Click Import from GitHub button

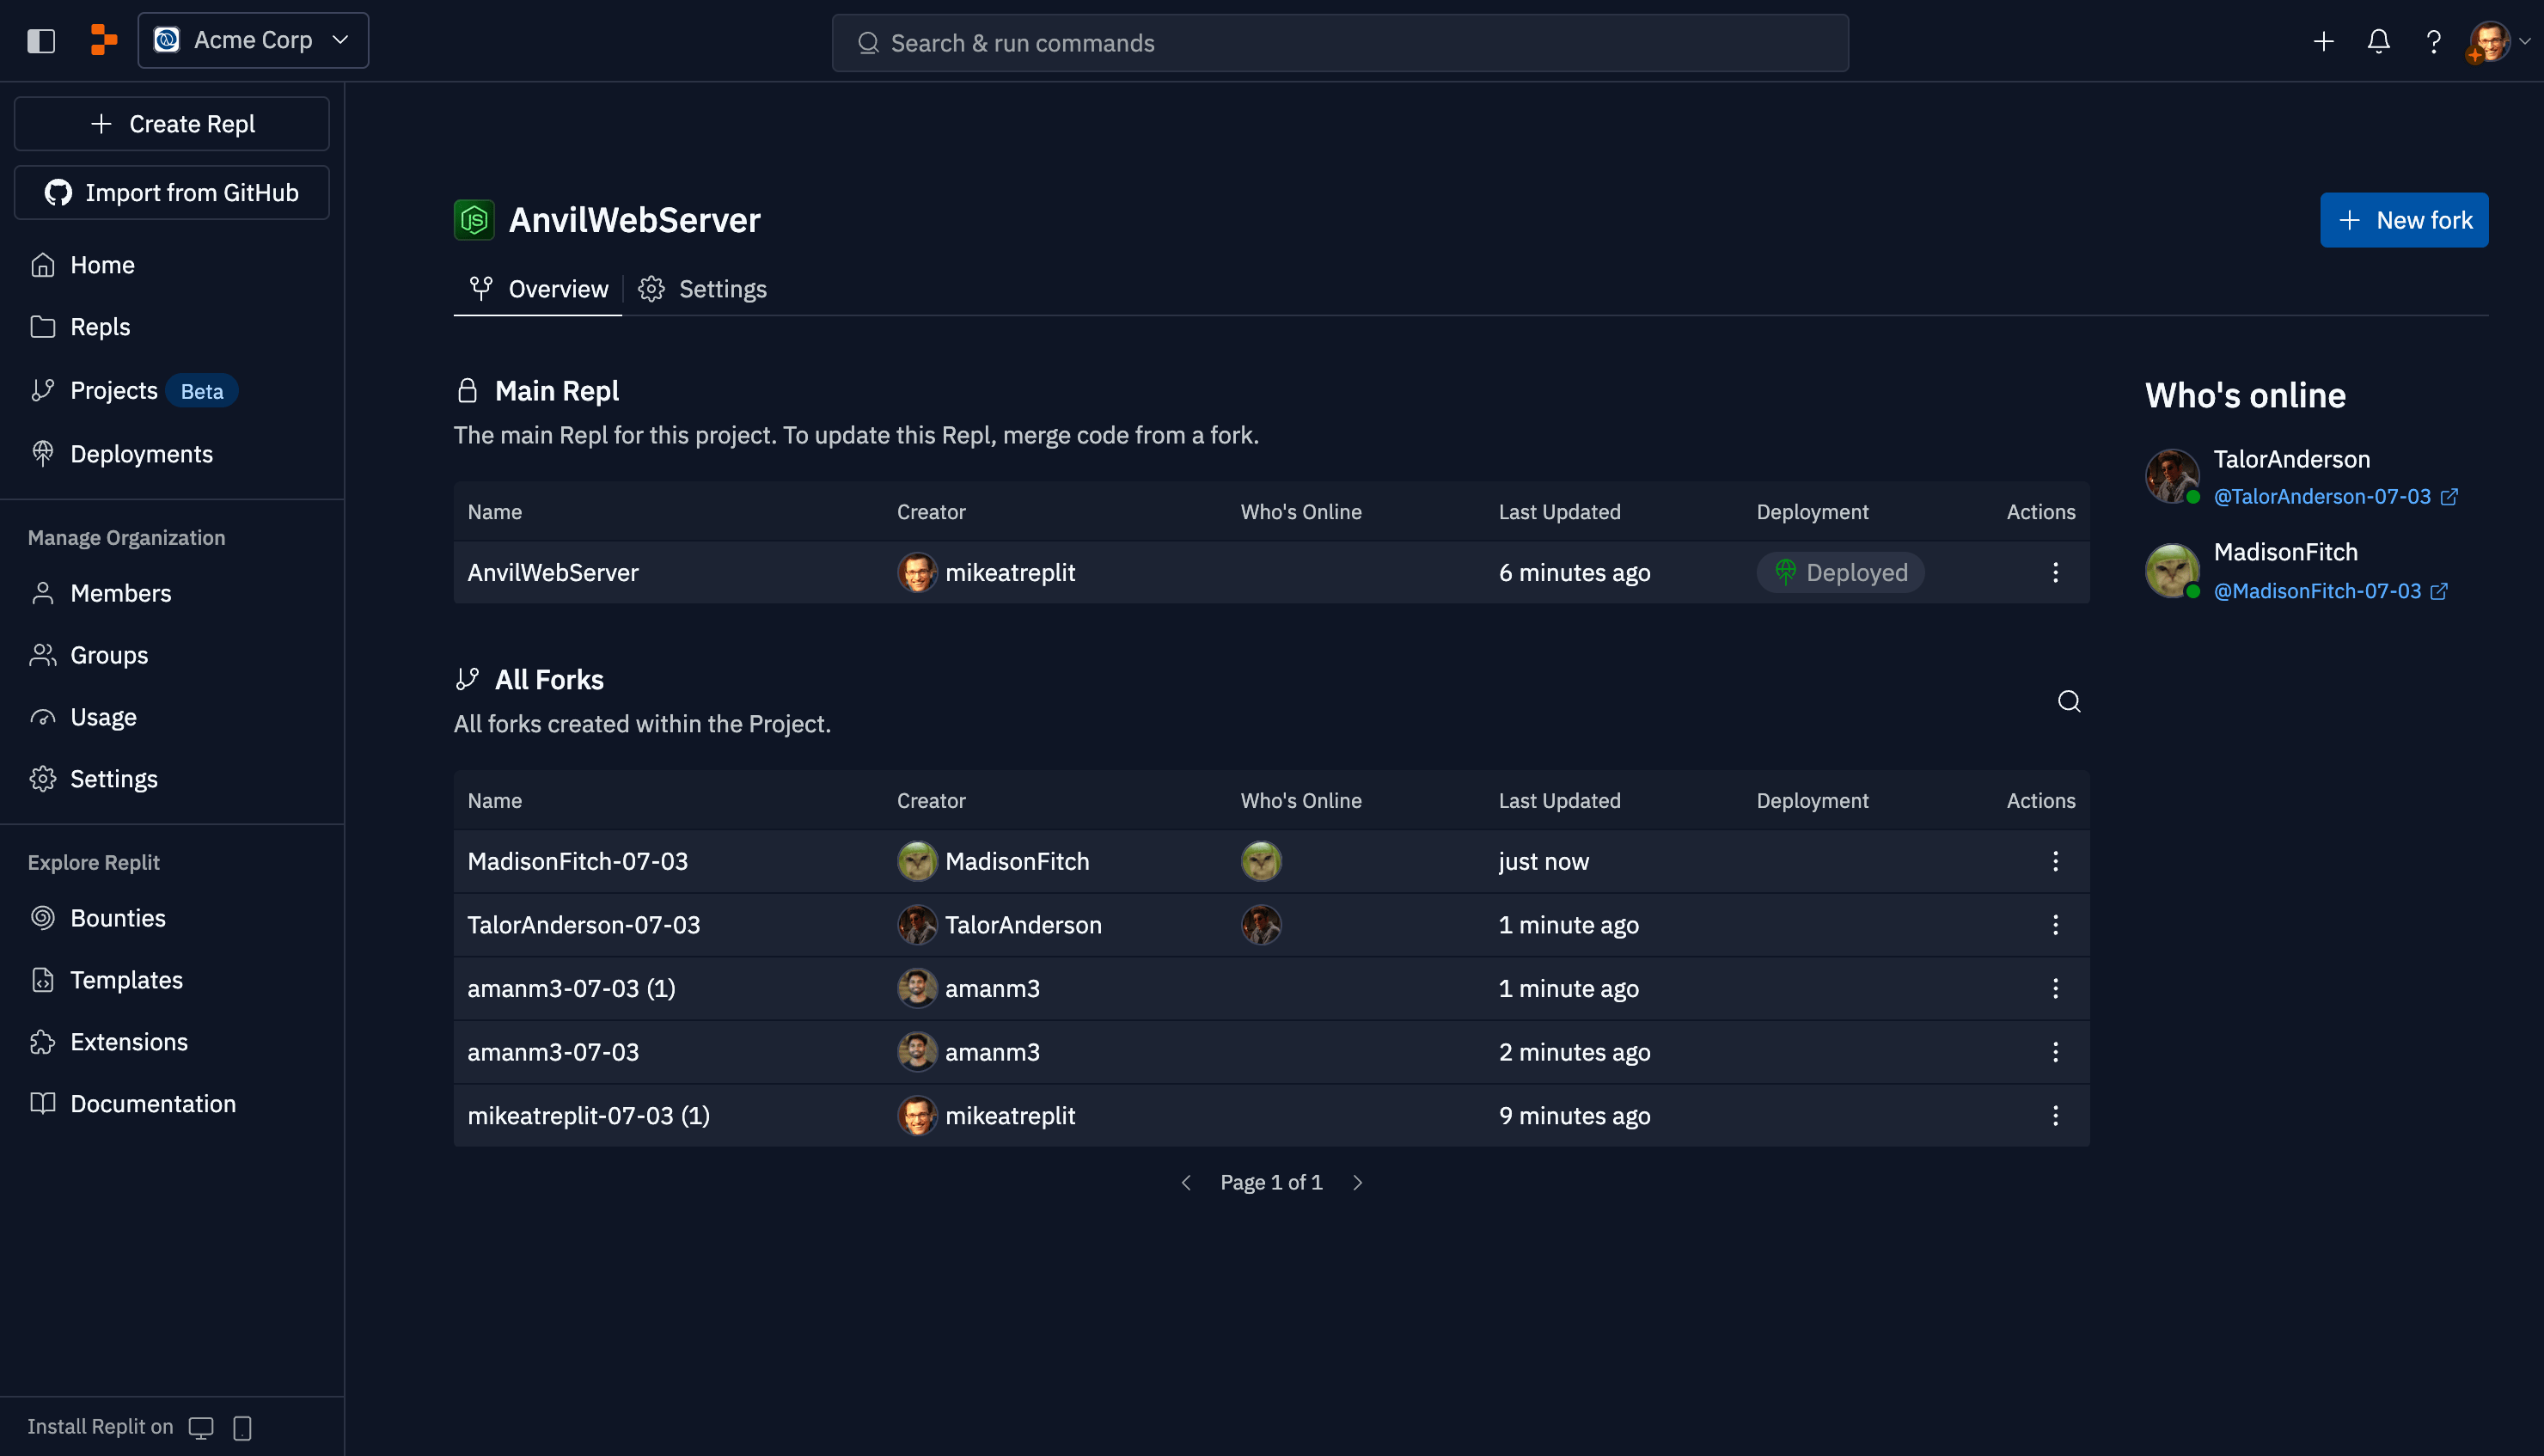pyautogui.click(x=172, y=192)
